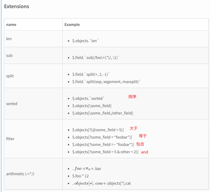211x192 pixels.
Task: Click the red 'and' annotation
Action: tap(144, 152)
